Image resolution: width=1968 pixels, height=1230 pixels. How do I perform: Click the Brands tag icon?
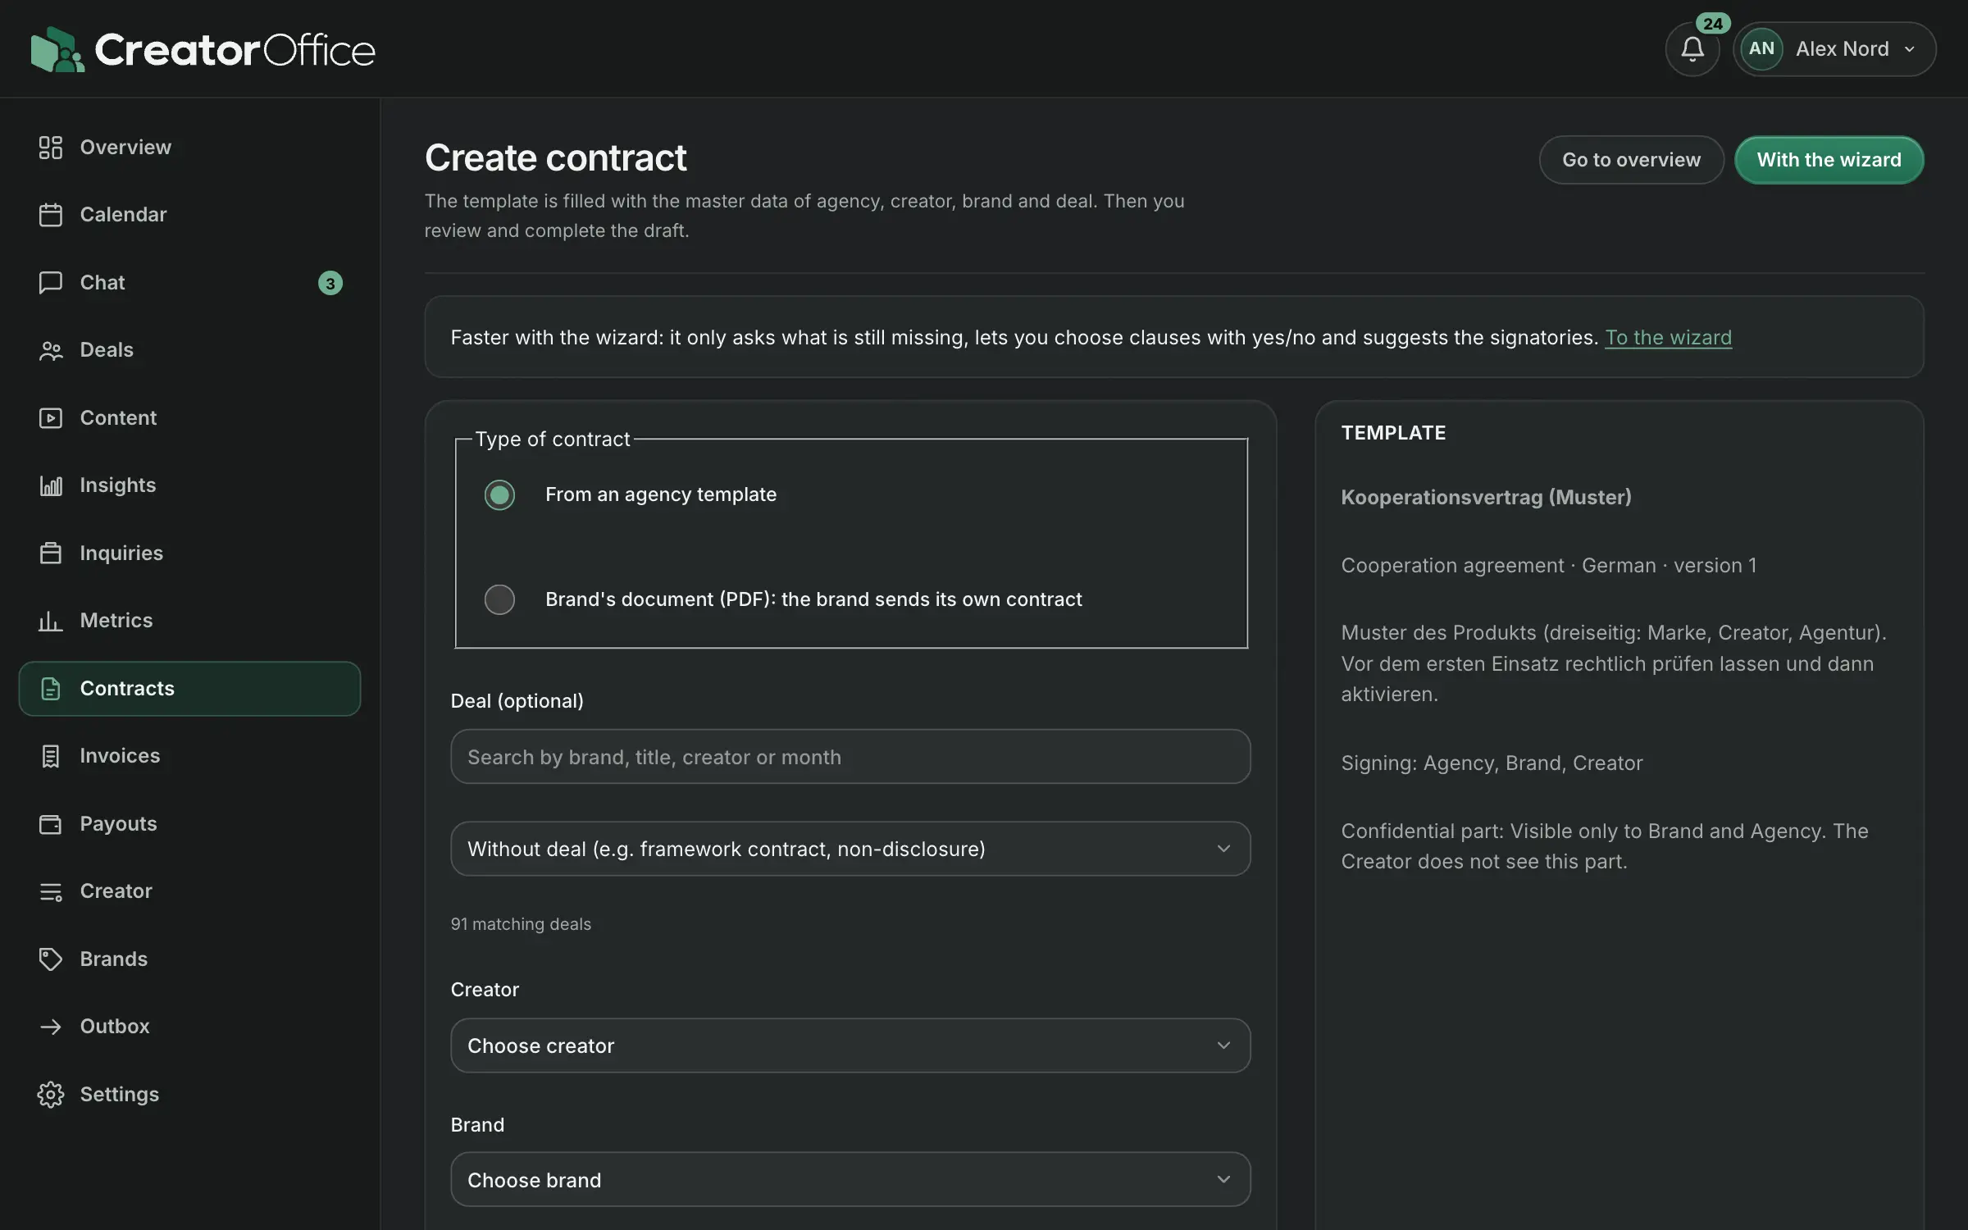(x=51, y=959)
